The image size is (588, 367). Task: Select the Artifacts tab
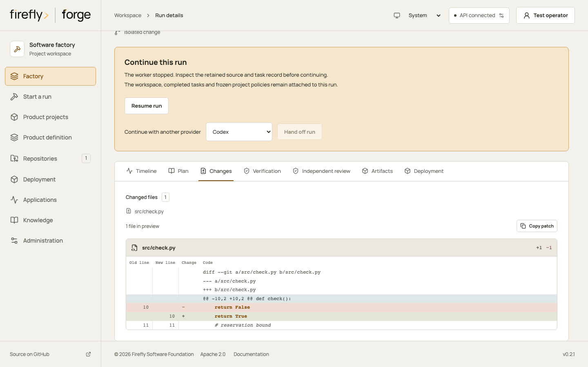pyautogui.click(x=377, y=171)
